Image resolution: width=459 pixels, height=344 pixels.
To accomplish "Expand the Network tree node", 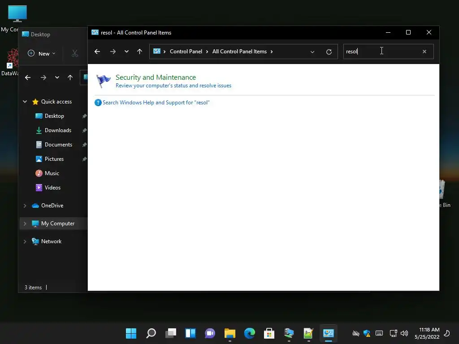I will click(25, 241).
